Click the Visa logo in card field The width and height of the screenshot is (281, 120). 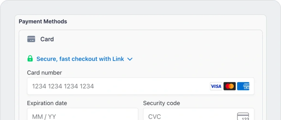[216, 86]
